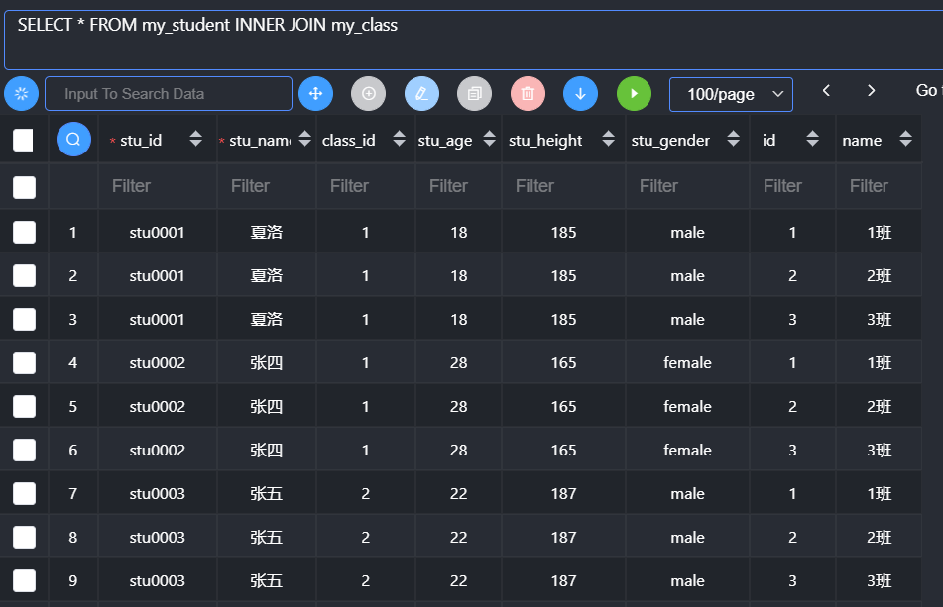Sort by stu_height column arrows
The image size is (943, 607).
click(608, 139)
